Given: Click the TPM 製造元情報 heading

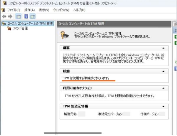Looking at the screenshot, I should pyautogui.click(x=75, y=106).
